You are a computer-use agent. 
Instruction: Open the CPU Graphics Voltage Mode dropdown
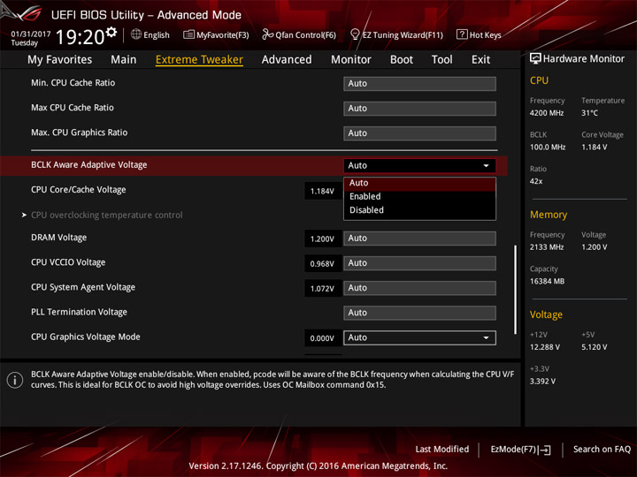(x=419, y=337)
